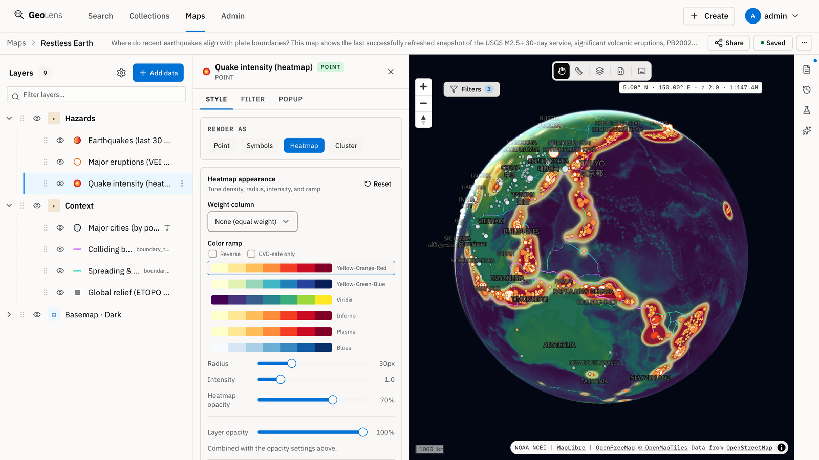The width and height of the screenshot is (819, 460).
Task: Switch to the POPUP tab
Action: (x=291, y=99)
